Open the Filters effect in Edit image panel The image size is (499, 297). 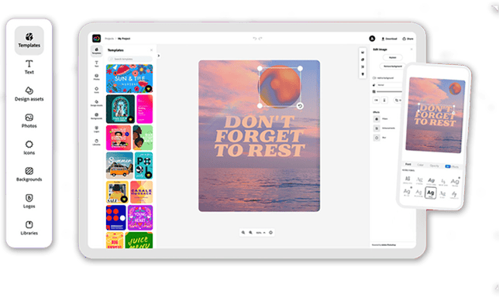pos(380,119)
